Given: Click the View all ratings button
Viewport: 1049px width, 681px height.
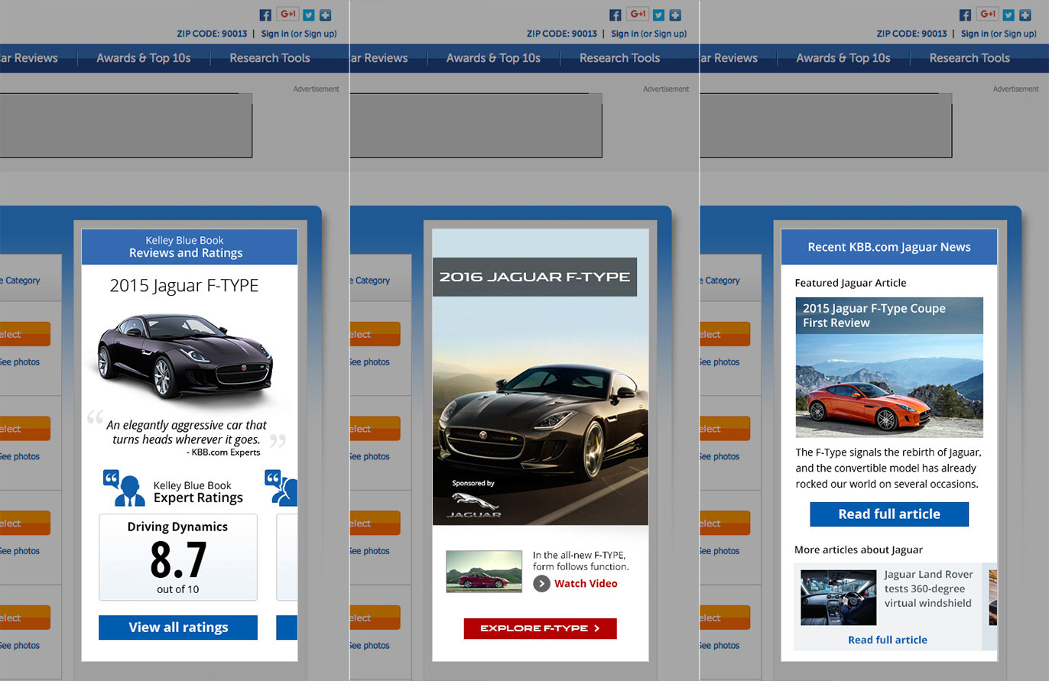Looking at the screenshot, I should (178, 627).
